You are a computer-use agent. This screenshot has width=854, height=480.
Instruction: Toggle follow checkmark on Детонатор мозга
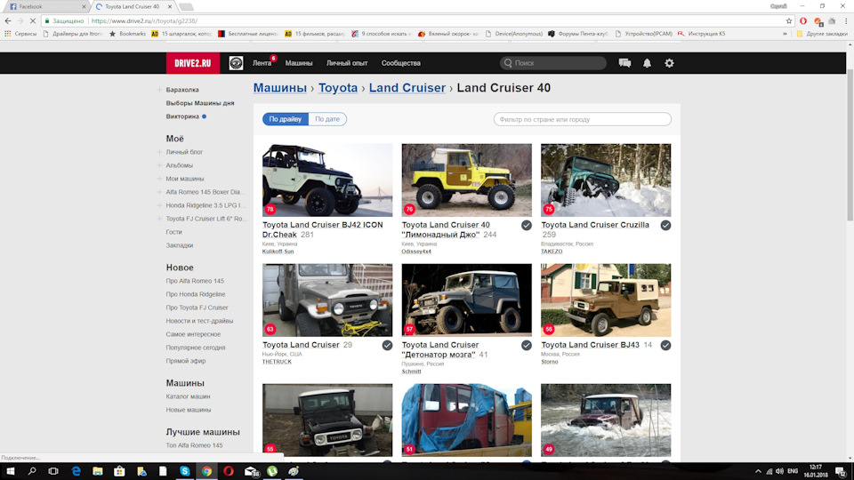[526, 345]
